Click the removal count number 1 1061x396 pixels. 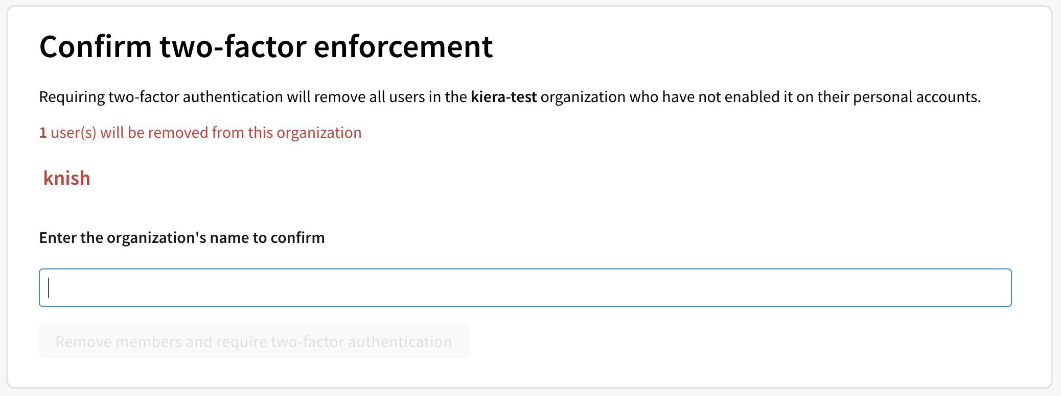coord(43,132)
